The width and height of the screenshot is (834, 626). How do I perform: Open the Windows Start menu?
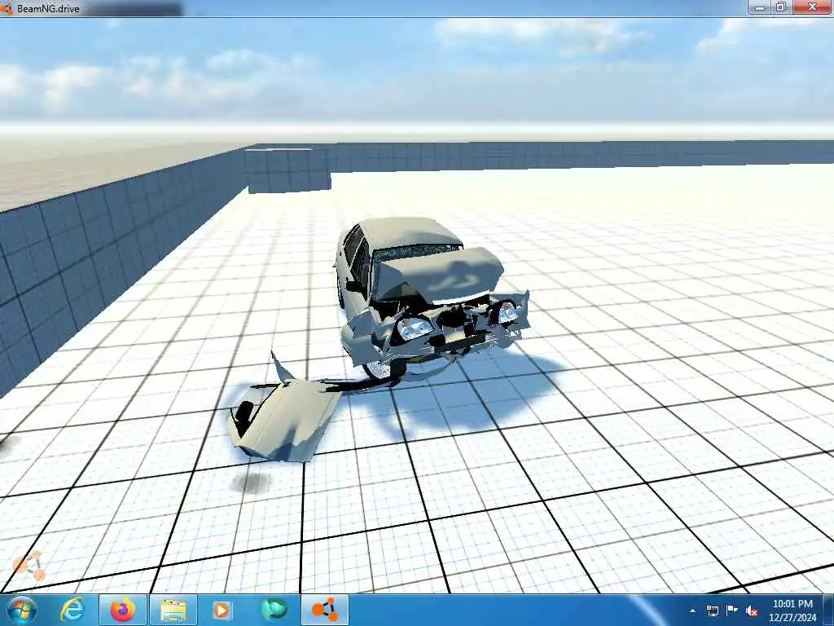22,610
